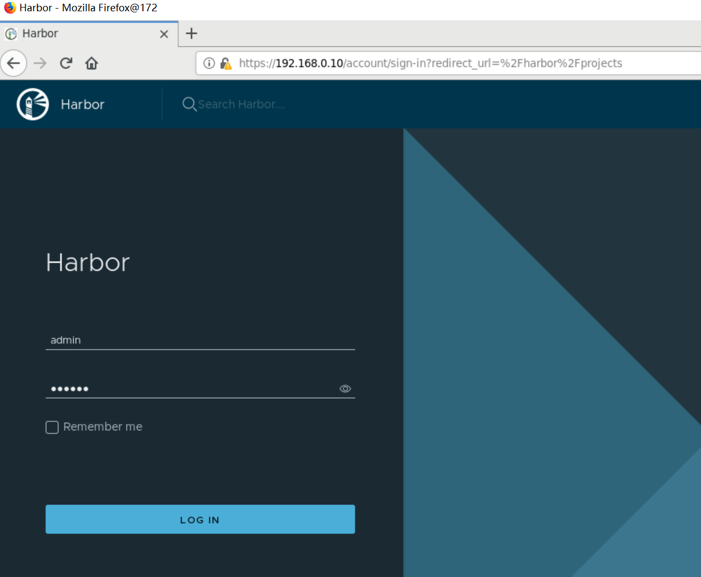The height and width of the screenshot is (577, 701).
Task: Click the Remember me label text
Action: point(103,427)
